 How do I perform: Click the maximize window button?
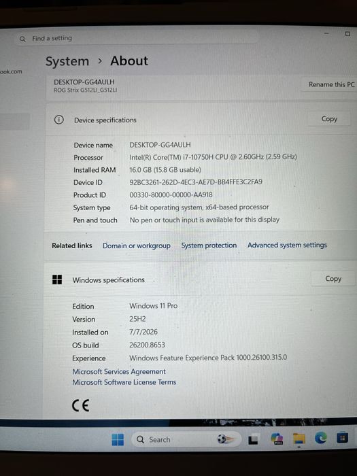[x=348, y=33]
